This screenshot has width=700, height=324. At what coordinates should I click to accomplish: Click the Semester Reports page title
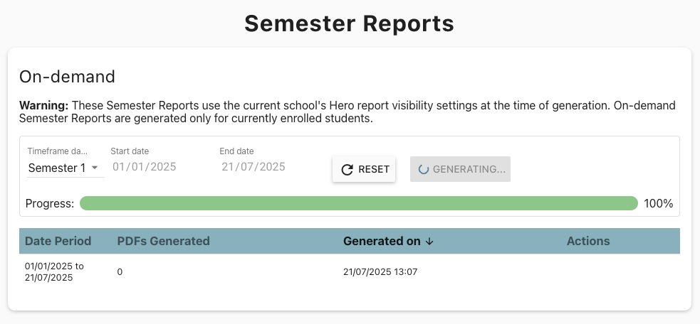point(349,23)
